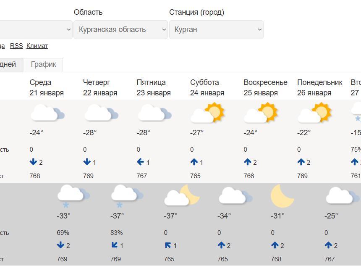Click Saturday's upward wind arrow icon
This screenshot has width=361, height=271.
point(194,162)
